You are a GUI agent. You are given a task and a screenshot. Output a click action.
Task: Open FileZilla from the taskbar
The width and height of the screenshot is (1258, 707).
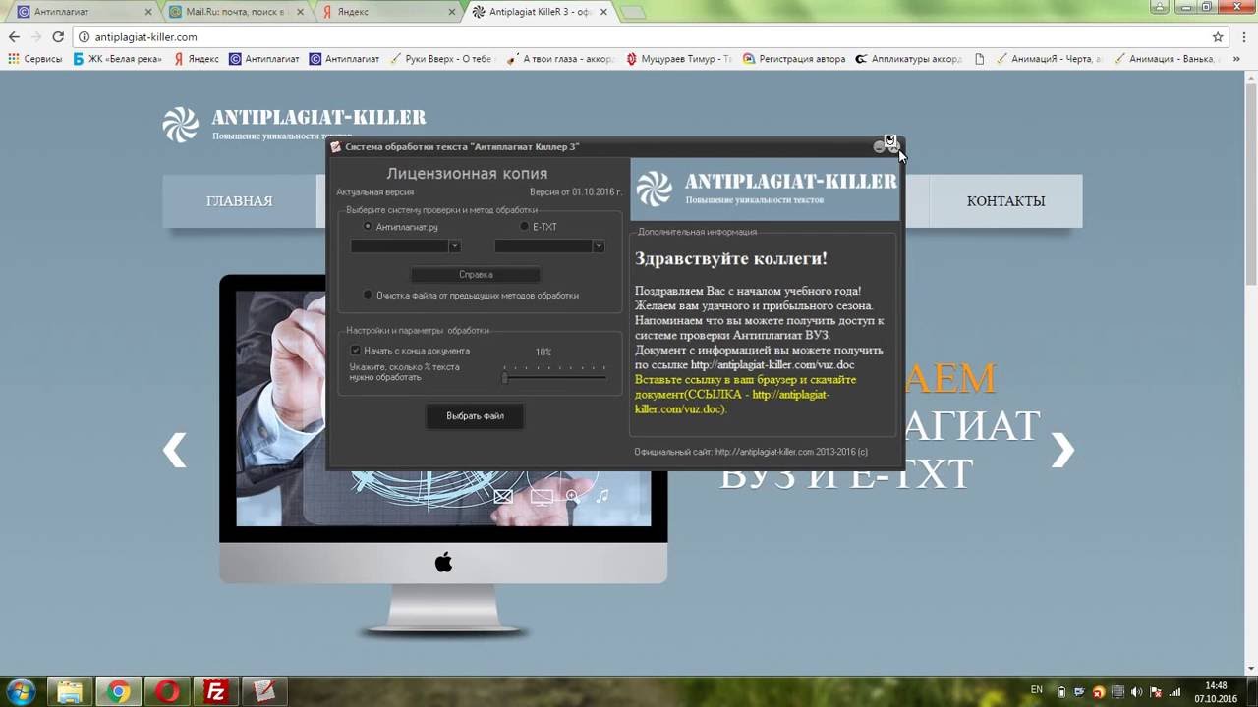214,691
